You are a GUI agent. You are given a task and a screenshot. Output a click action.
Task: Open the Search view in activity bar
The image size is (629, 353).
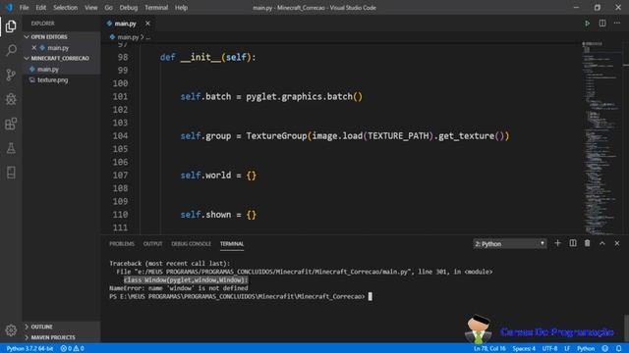point(11,50)
